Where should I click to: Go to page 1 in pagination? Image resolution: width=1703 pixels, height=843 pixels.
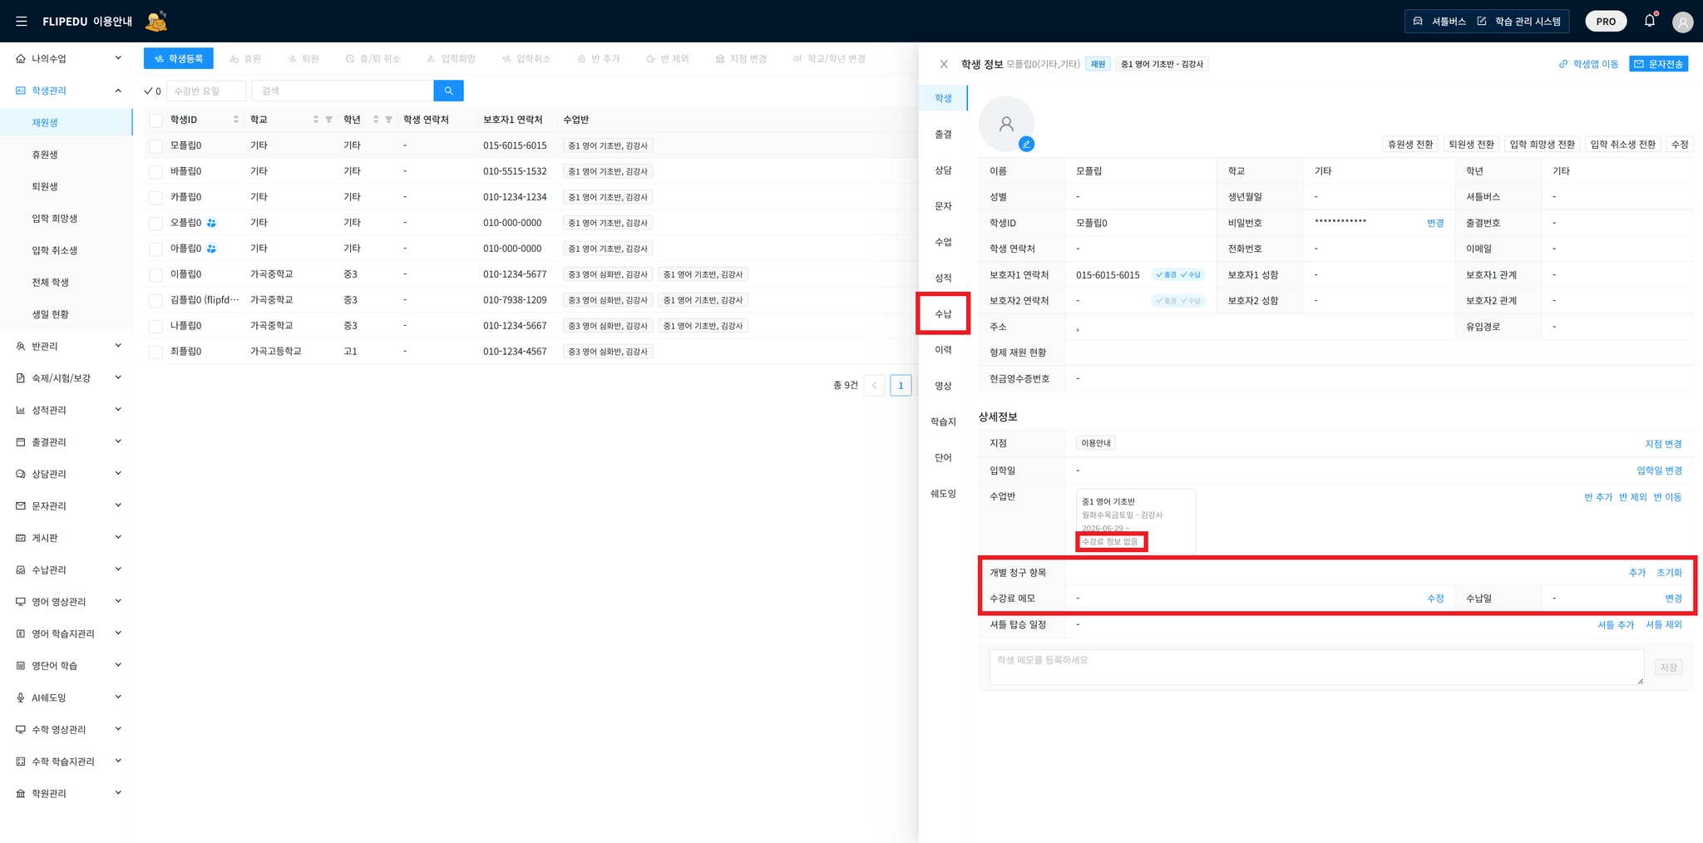(901, 386)
